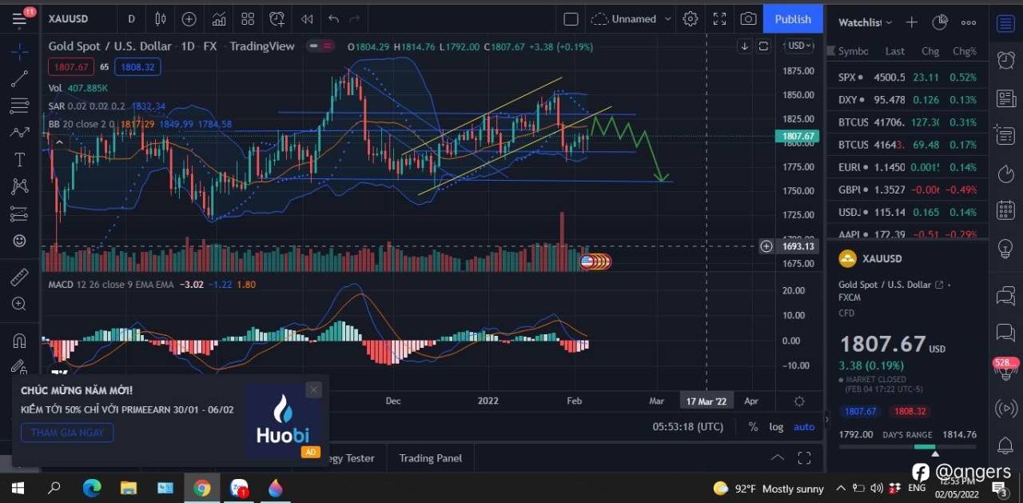Select the ruler measure tool
The image size is (1023, 503).
pos(19,277)
